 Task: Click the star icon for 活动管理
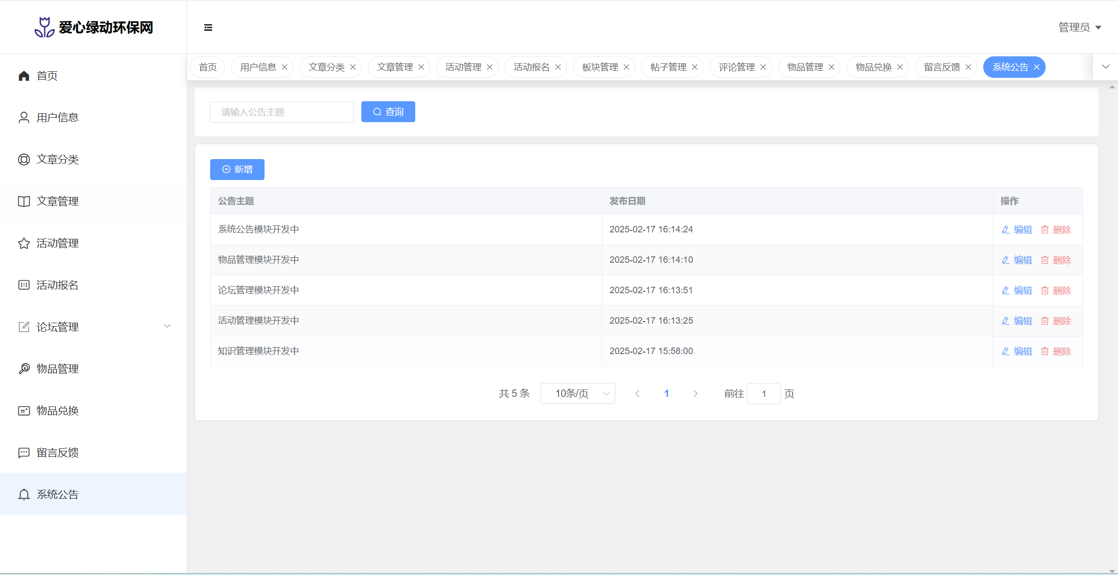point(24,243)
